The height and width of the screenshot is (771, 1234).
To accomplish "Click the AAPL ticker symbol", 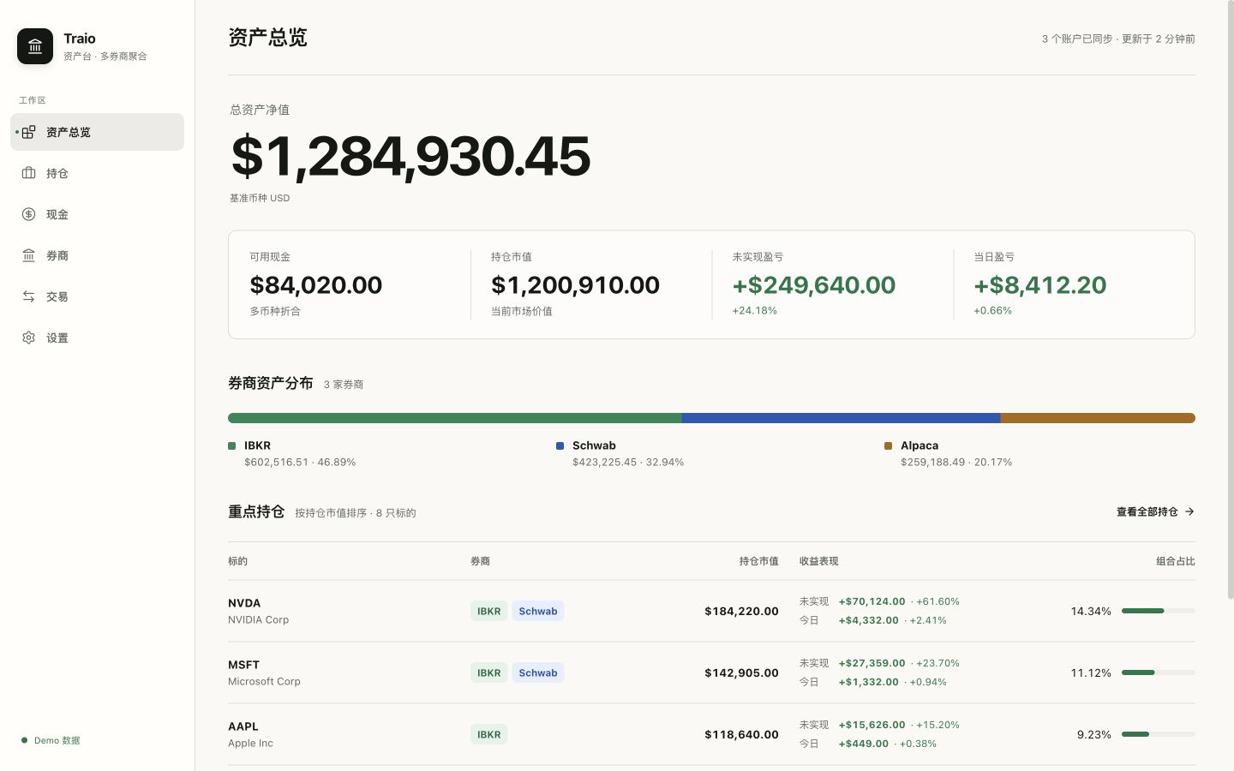I will click(243, 726).
